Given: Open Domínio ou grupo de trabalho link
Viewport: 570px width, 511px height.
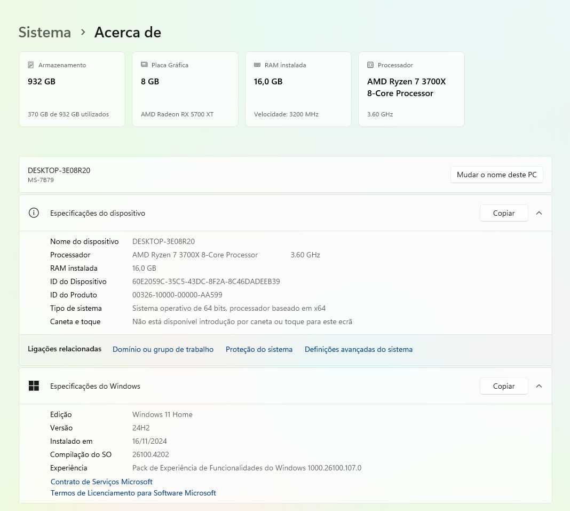Looking at the screenshot, I should tap(163, 349).
